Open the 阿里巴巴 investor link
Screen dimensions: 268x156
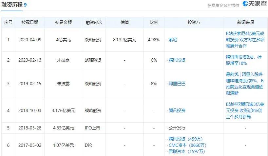pyautogui.click(x=177, y=84)
